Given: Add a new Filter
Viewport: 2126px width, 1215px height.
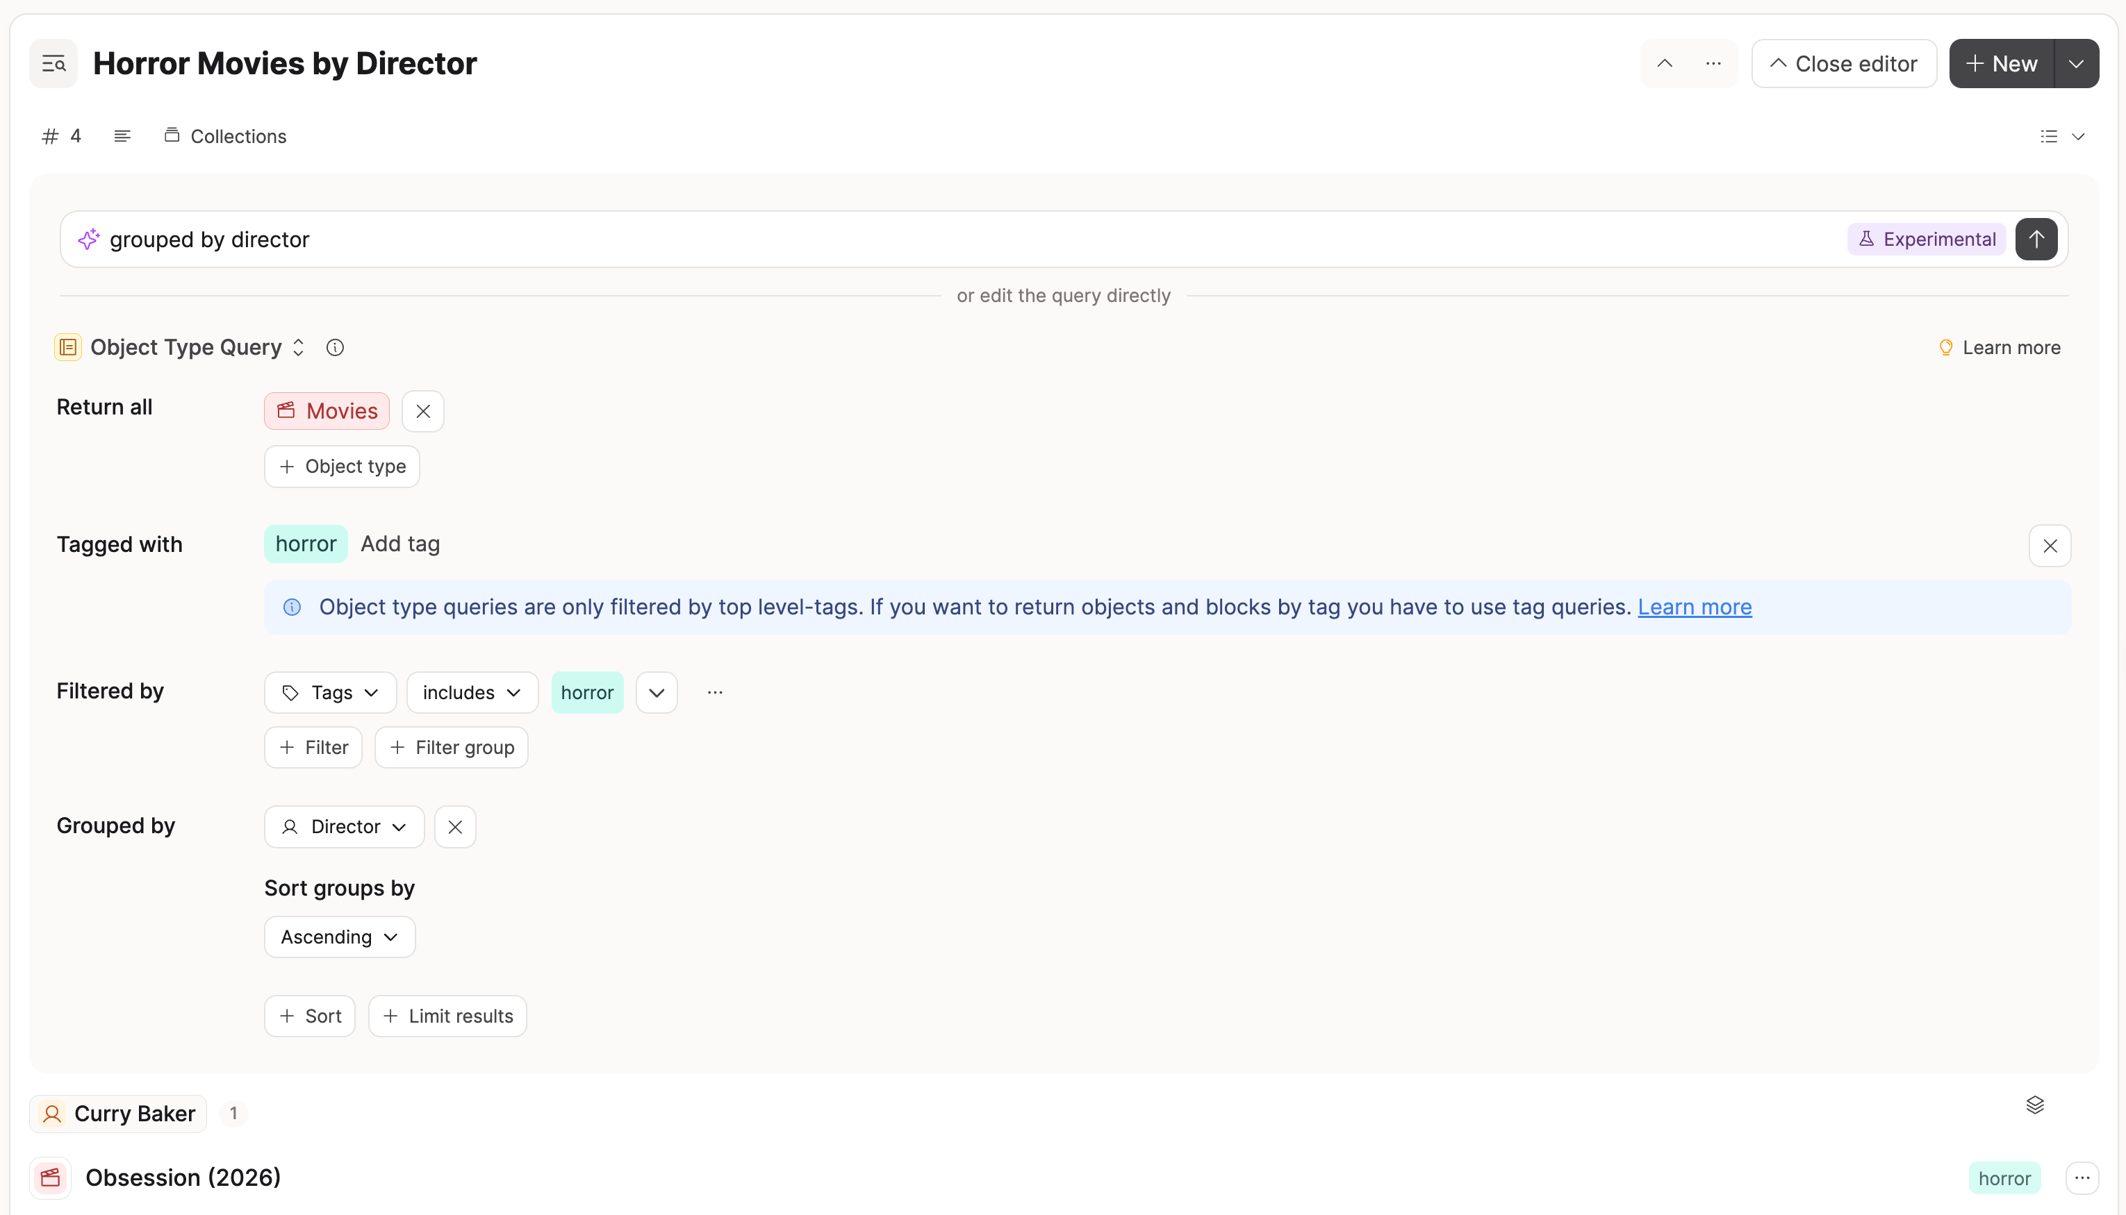Looking at the screenshot, I should click(313, 748).
